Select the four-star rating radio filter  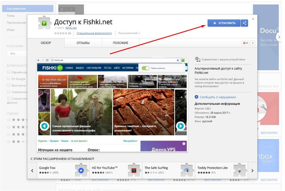[9, 127]
